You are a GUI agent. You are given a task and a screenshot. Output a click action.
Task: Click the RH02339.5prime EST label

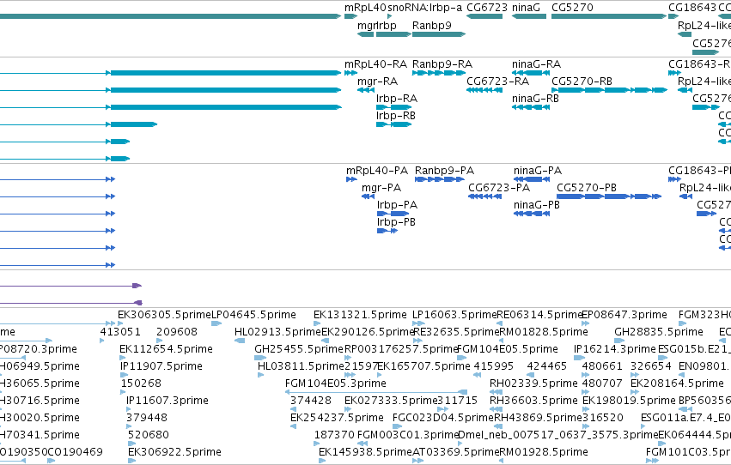[x=533, y=383]
